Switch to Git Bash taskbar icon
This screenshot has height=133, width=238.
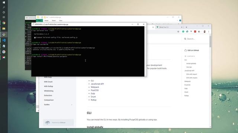point(4,34)
